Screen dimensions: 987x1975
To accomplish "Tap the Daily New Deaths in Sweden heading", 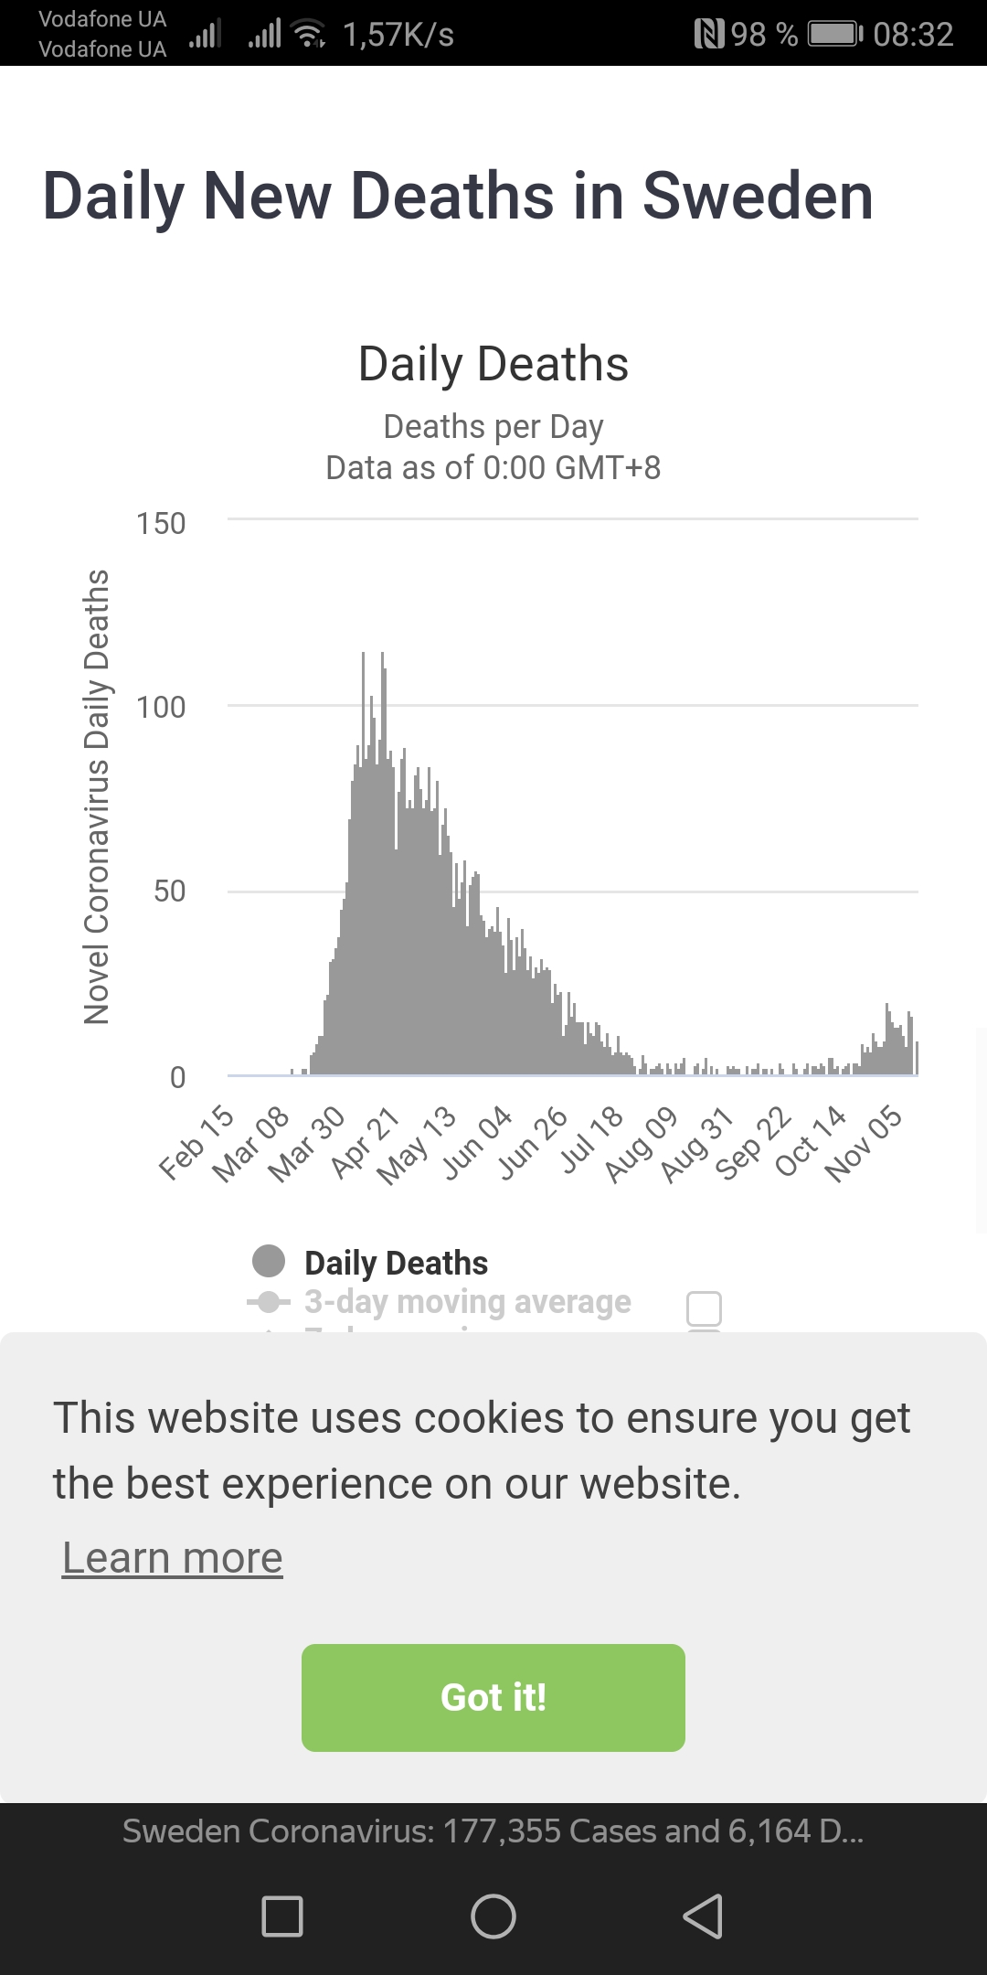I will (x=458, y=196).
